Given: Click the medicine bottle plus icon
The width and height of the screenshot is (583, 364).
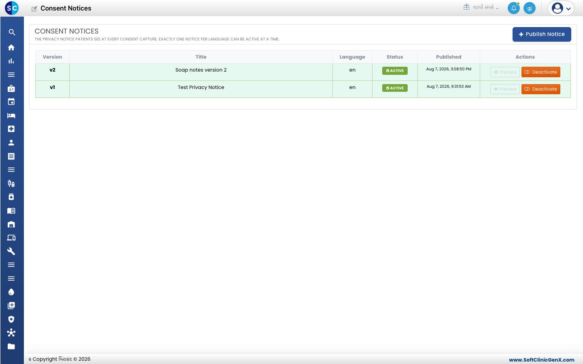Looking at the screenshot, I should [x=11, y=197].
